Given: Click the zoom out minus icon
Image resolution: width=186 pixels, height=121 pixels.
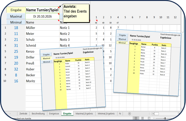Looking at the screenshot, I should tap(154, 118).
